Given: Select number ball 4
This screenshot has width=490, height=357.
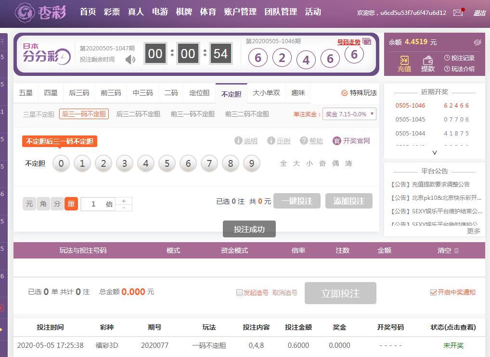Looking at the screenshot, I should 146,163.
